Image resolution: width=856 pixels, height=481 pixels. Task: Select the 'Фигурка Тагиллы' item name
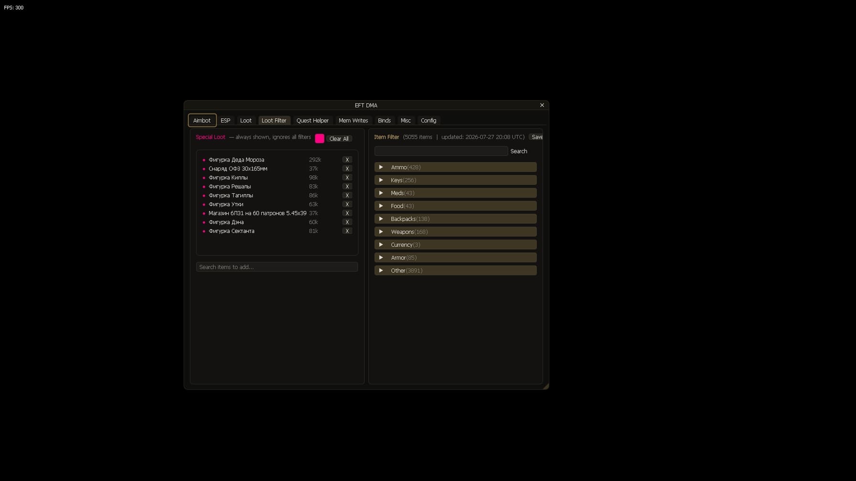231,195
